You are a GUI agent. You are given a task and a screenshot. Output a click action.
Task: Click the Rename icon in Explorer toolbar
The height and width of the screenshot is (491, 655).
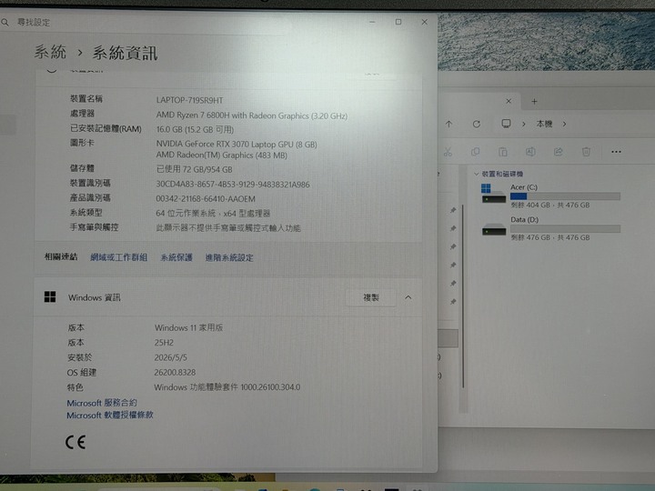tap(530, 152)
